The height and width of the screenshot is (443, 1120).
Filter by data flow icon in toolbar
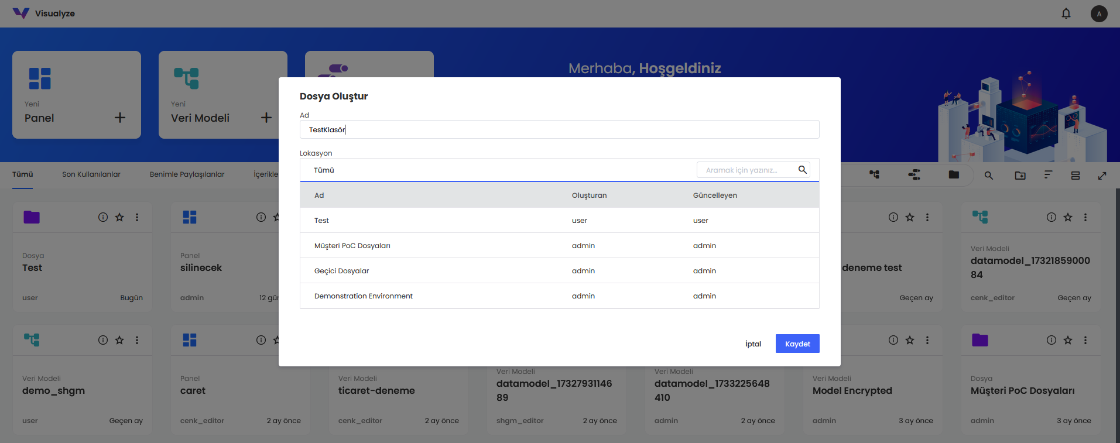(x=914, y=174)
